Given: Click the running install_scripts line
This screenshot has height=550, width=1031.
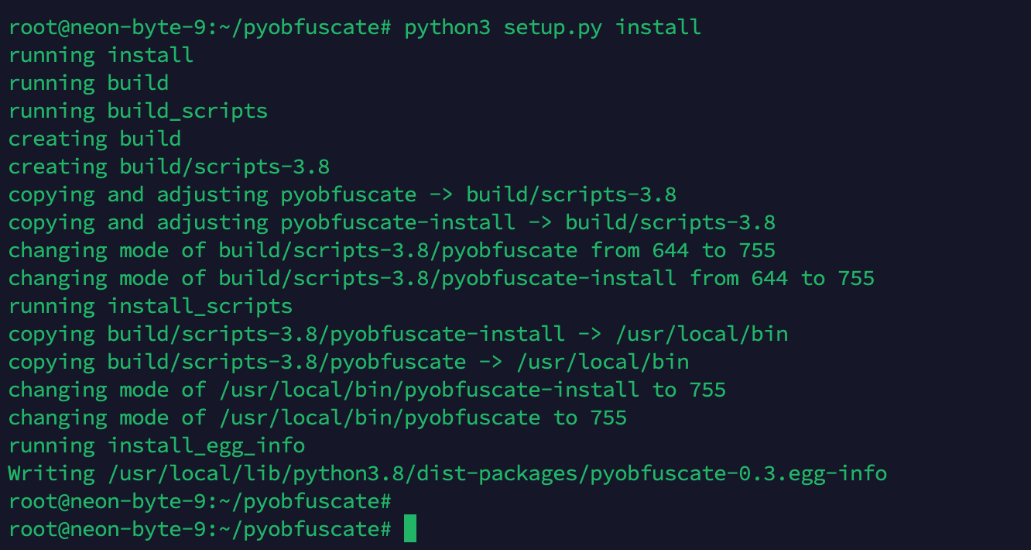Looking at the screenshot, I should click(150, 306).
